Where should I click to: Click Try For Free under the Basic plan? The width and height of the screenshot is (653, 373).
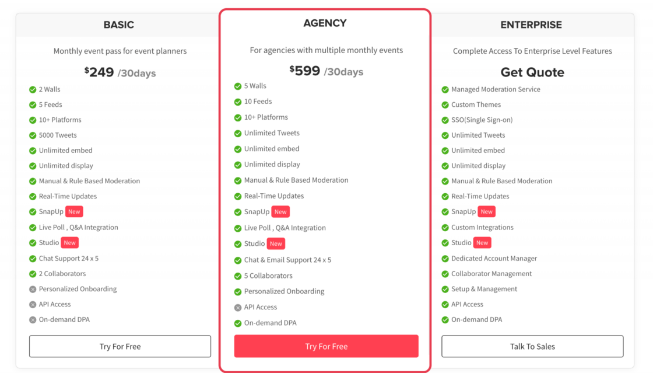(120, 346)
